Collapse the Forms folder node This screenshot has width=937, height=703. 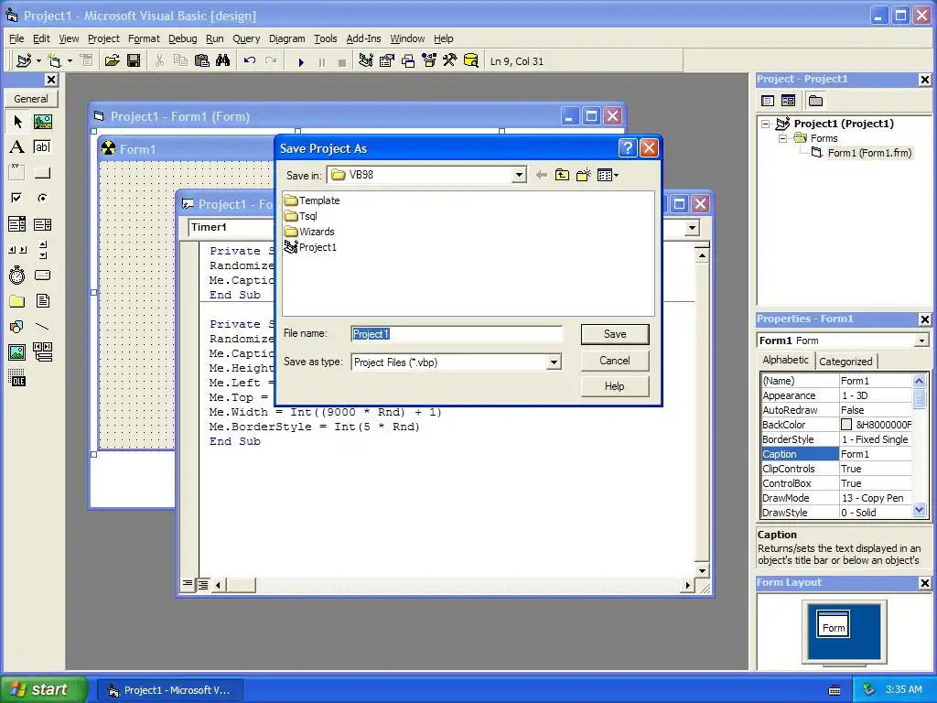tap(782, 138)
